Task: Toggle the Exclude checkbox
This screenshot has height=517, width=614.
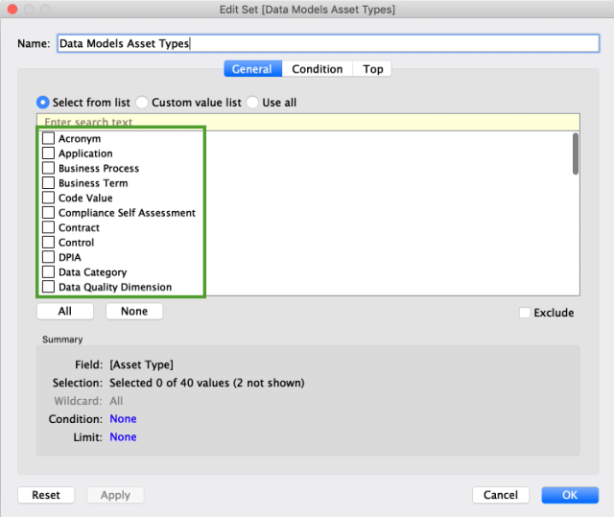Action: pyautogui.click(x=524, y=313)
